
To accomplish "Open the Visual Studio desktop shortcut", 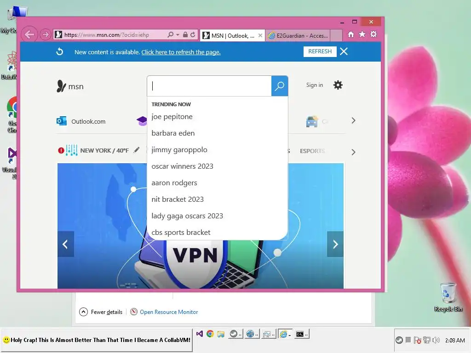I will coord(10,162).
